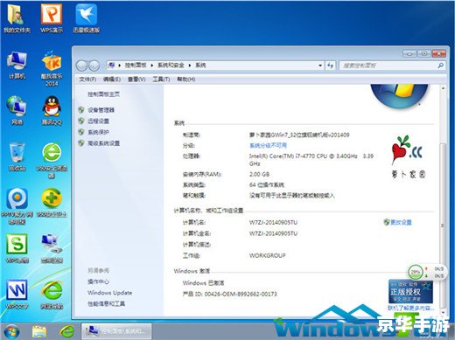Click the 萝卜家园 OEM radish logo

409,156
